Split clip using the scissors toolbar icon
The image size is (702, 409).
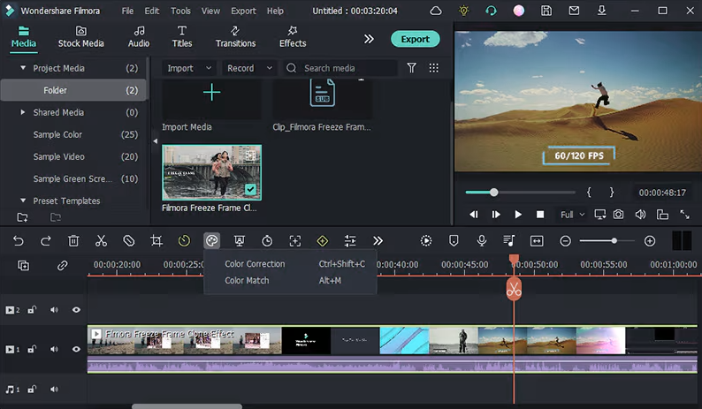[101, 241]
